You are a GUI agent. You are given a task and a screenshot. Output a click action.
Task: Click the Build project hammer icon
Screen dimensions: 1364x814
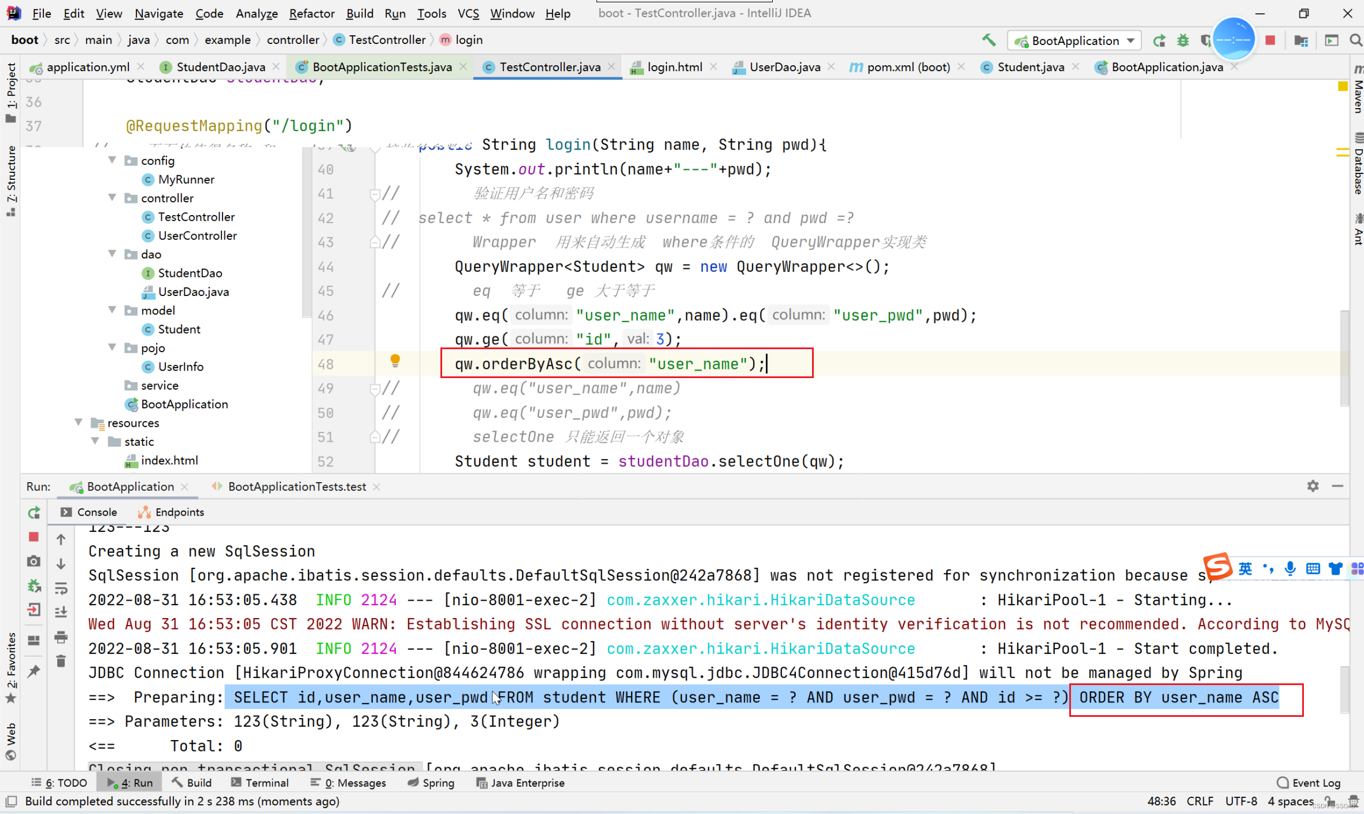click(988, 40)
